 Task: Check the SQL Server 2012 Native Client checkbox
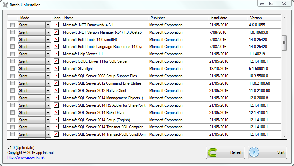(x=13, y=90)
